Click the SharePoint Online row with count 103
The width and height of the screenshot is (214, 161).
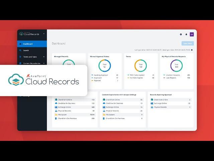pyautogui.click(x=75, y=100)
